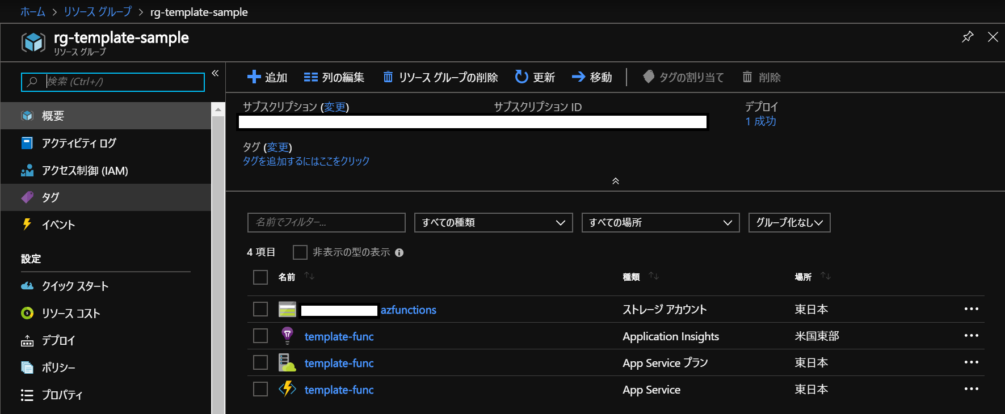The height and width of the screenshot is (414, 1005).
Task: Click タグの割り当て (Assign tags)
Action: click(683, 77)
